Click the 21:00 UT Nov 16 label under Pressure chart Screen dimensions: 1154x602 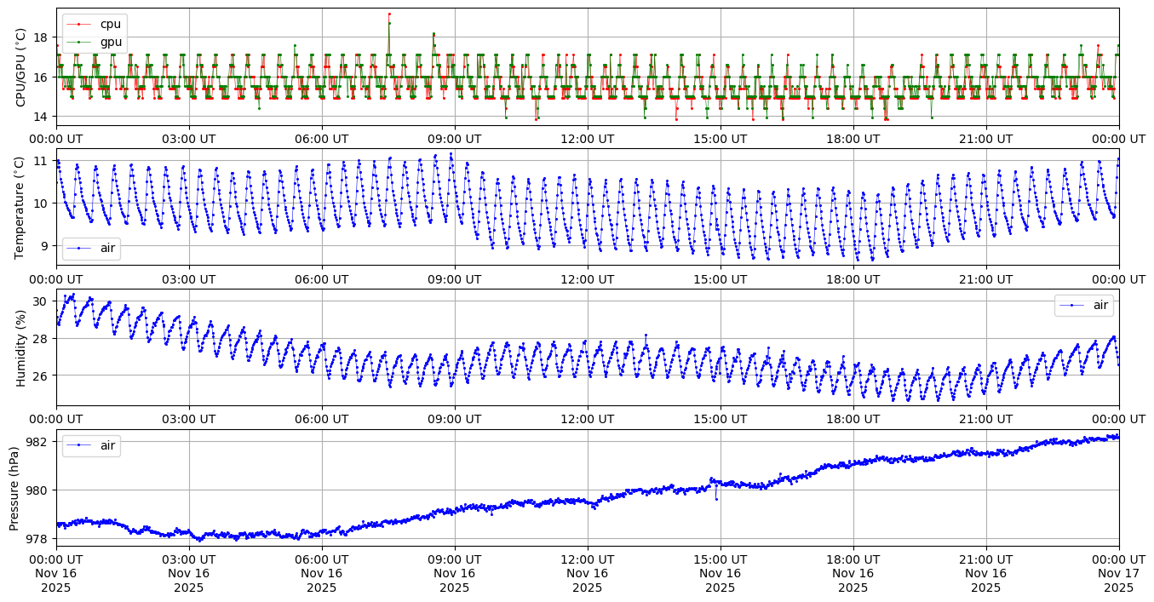pyautogui.click(x=985, y=574)
